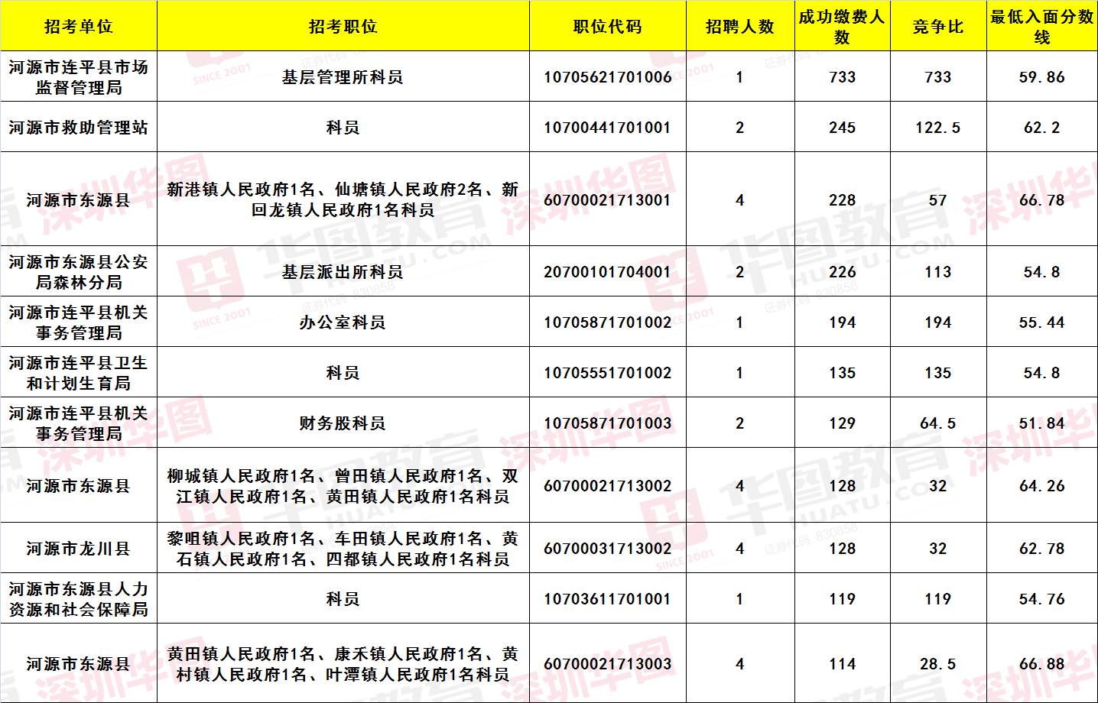Click the ratio cell 64.5

[938, 423]
